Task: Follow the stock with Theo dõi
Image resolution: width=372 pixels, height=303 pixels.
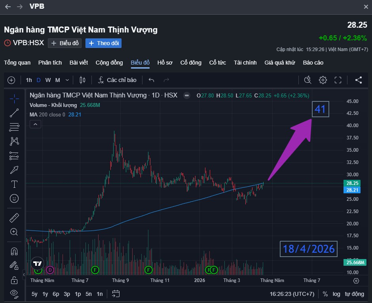Action: point(103,43)
